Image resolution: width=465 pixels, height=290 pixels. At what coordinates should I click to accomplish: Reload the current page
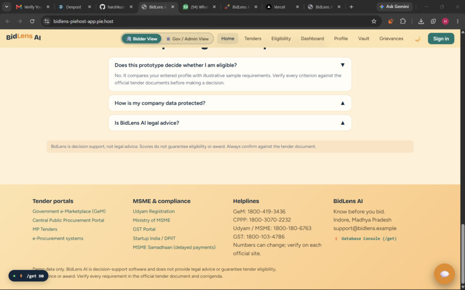(32, 21)
